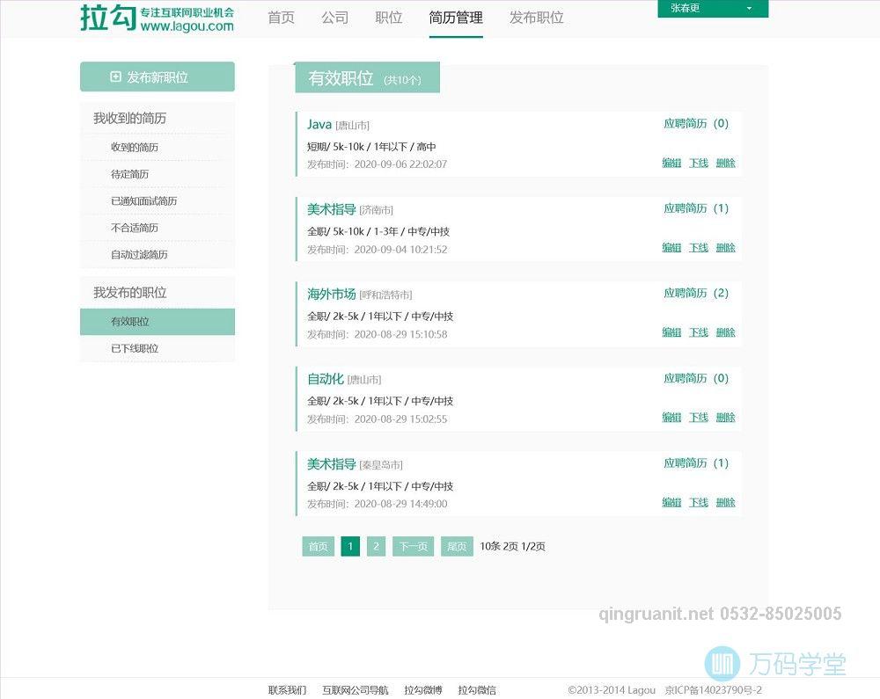Switch to the 首页 navigation tab
This screenshot has height=699, width=880.
[x=281, y=18]
